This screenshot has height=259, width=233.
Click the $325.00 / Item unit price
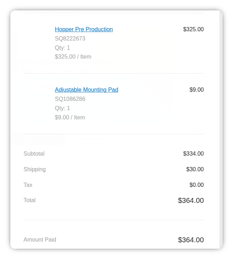pos(73,56)
